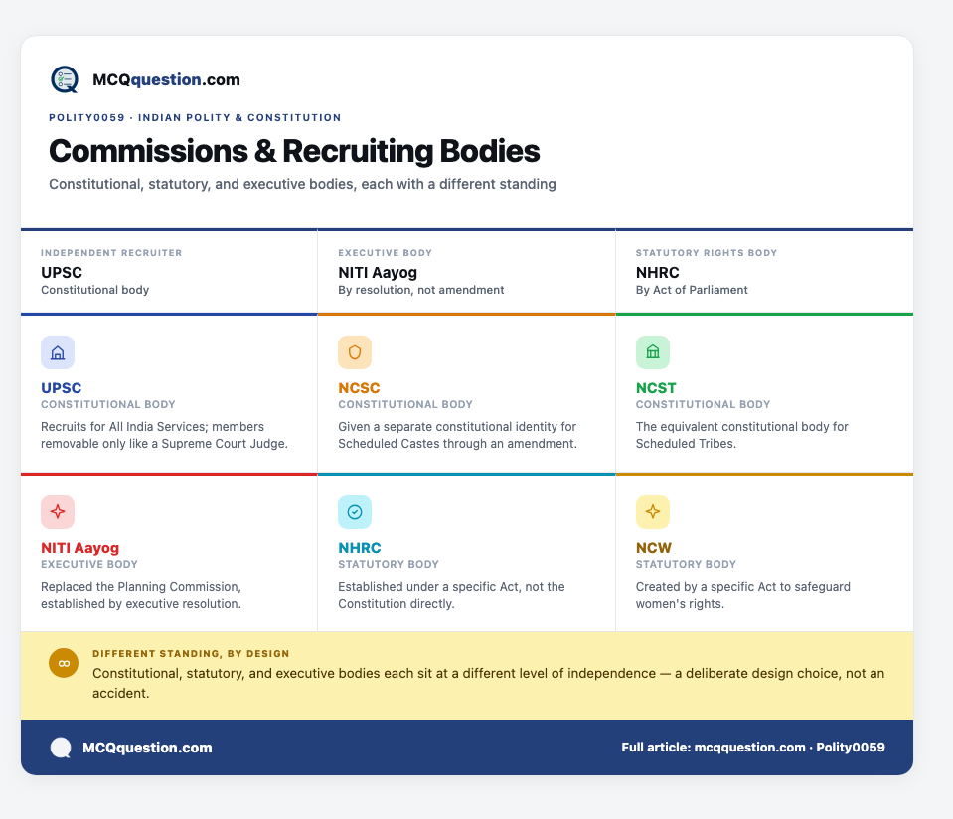Click the infinity icon in yellow banner
Image resolution: width=953 pixels, height=819 pixels.
coord(64,663)
